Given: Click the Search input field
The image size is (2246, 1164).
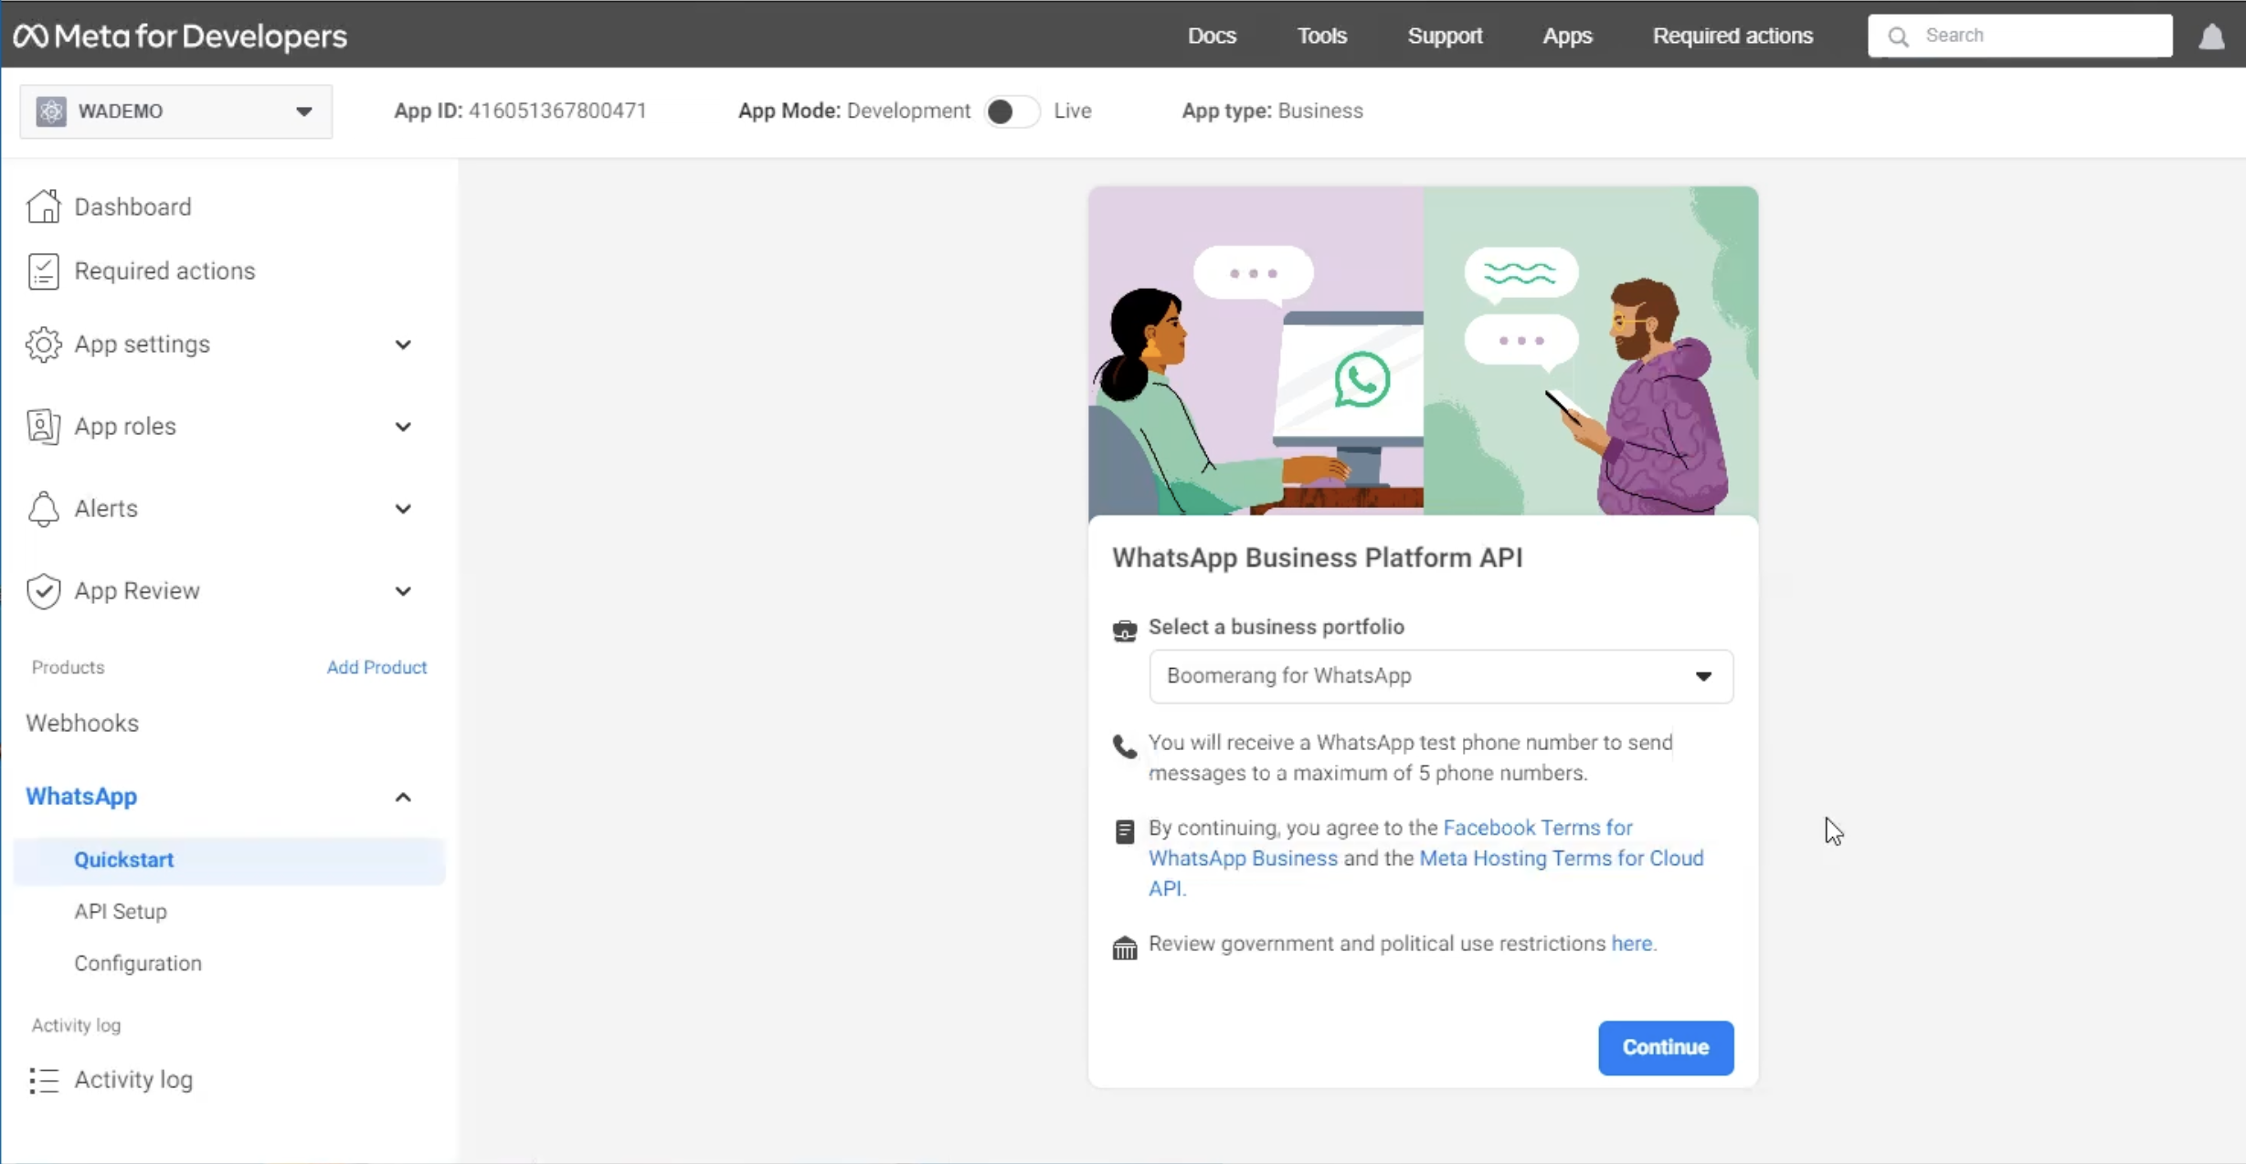Looking at the screenshot, I should [x=2038, y=36].
